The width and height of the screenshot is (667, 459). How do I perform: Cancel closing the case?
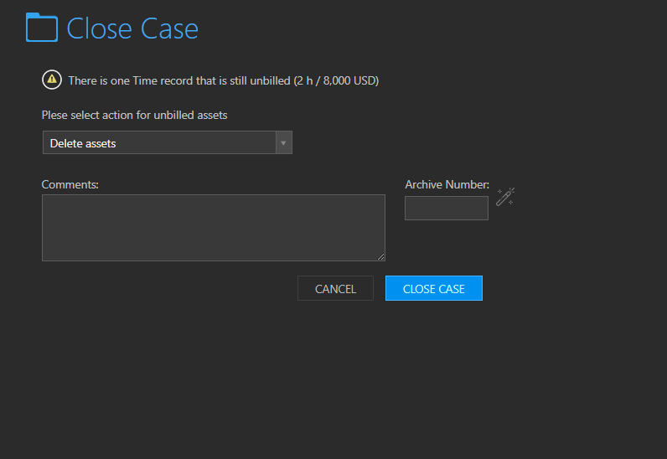point(335,288)
